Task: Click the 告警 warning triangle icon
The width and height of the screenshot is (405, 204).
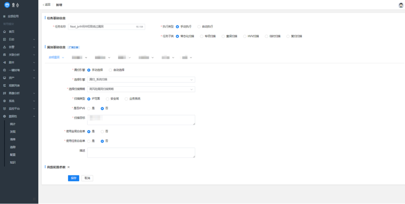Action: click(5, 47)
